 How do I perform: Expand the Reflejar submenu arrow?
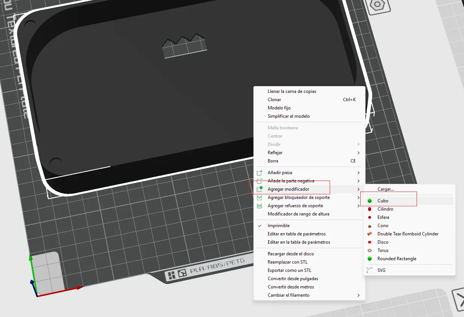coord(358,153)
